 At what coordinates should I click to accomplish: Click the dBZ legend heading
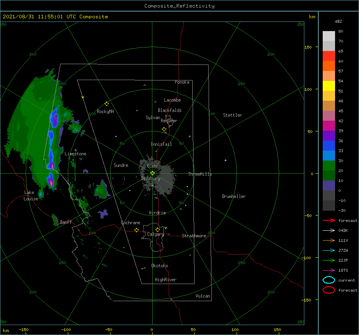click(x=338, y=21)
